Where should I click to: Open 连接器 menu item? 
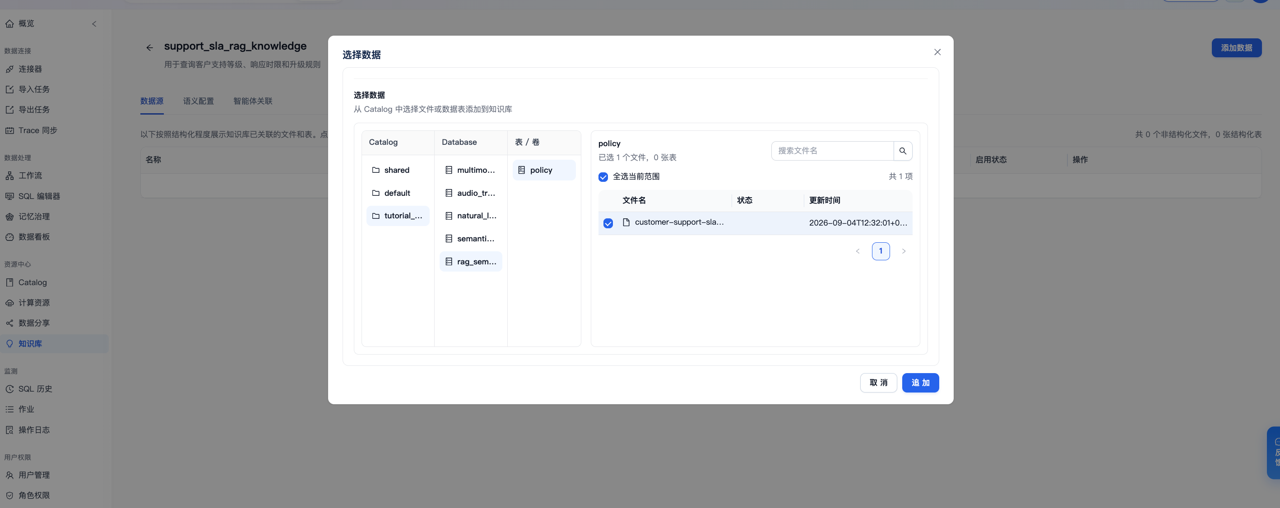coord(54,69)
